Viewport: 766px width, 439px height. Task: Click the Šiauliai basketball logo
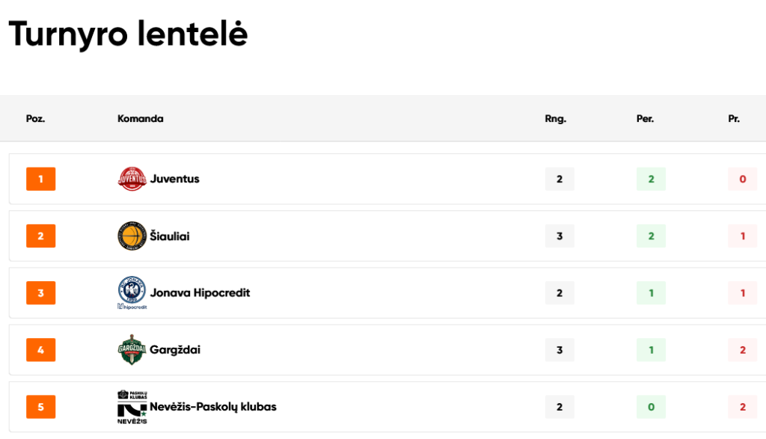click(132, 236)
